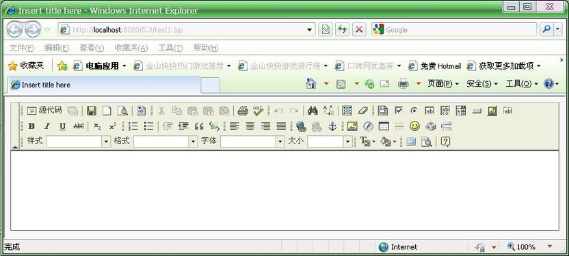The width and height of the screenshot is (569, 256).
Task: Open editor About/help question icon
Action: (x=445, y=141)
